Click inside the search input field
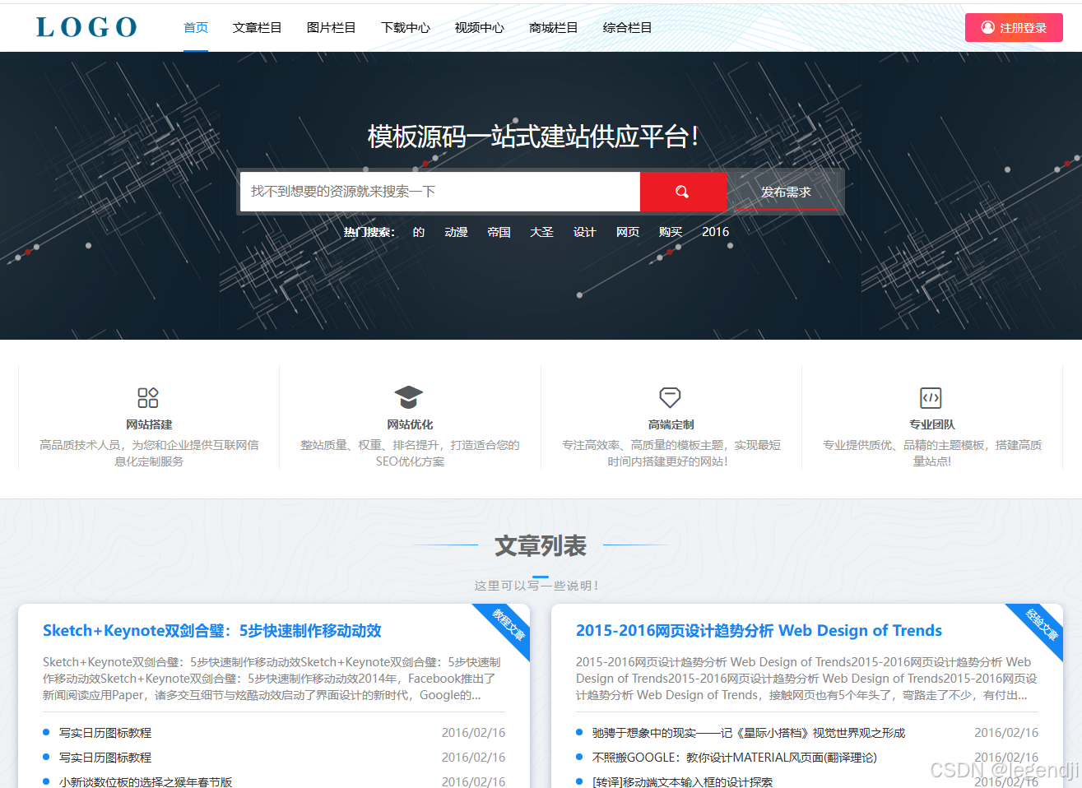Image resolution: width=1082 pixels, height=788 pixels. 436,192
